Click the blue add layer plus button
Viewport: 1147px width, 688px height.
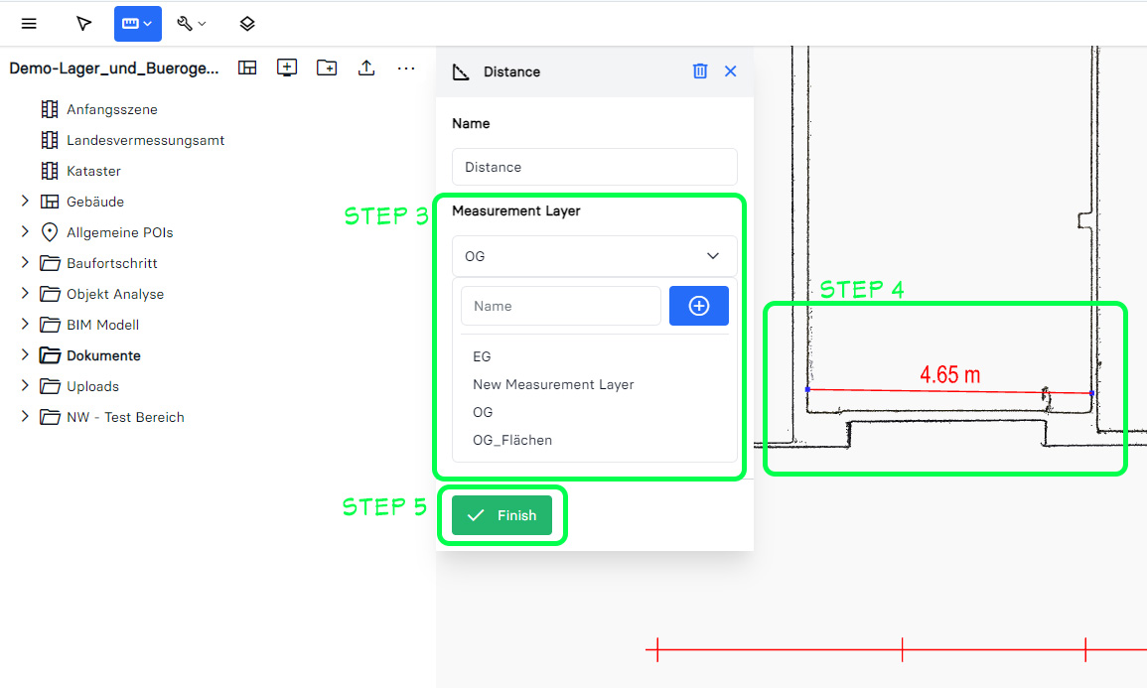pos(698,306)
